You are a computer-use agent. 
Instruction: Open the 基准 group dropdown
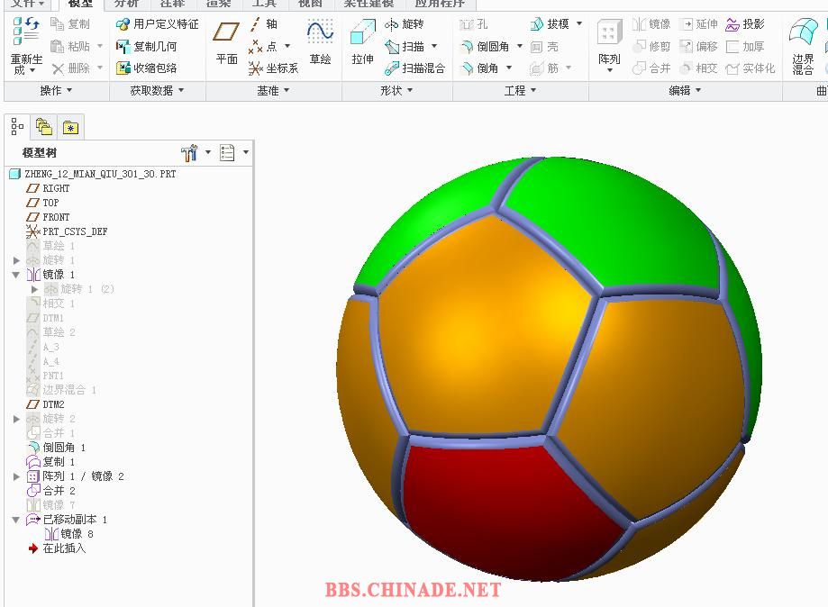click(x=273, y=91)
